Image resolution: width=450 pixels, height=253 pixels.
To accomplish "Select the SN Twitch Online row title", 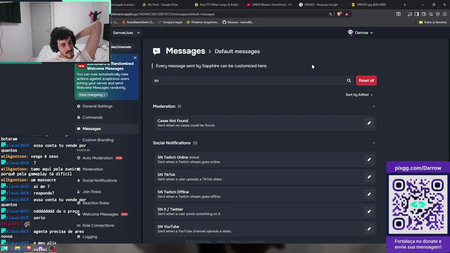I will [x=173, y=157].
